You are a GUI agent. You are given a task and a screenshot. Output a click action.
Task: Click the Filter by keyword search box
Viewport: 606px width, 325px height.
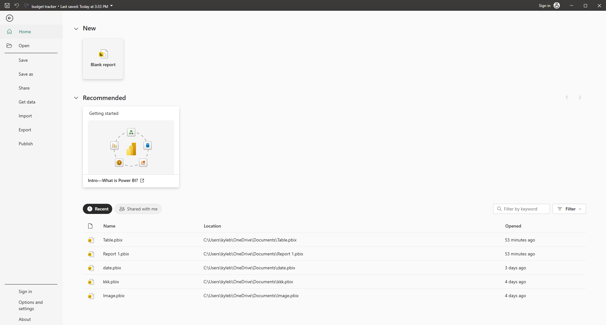521,209
